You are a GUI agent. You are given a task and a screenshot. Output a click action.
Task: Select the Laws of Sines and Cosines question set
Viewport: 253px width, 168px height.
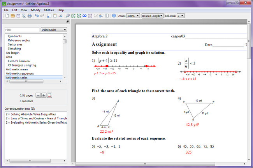(36, 118)
